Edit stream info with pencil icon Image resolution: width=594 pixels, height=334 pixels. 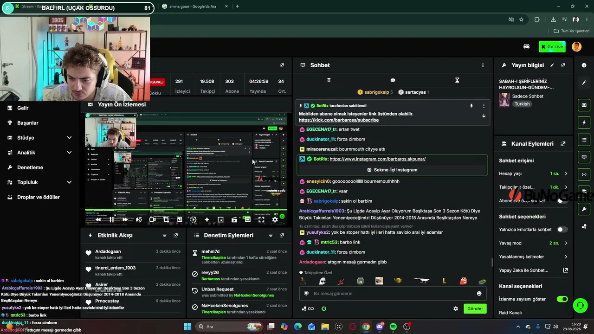coord(552,65)
